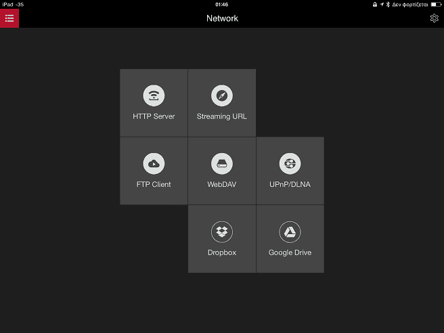Select the Streaming URL label
The height and width of the screenshot is (333, 444).
tap(222, 116)
